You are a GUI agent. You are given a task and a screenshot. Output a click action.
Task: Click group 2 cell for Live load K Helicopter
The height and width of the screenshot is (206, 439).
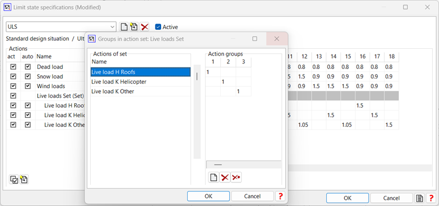coord(228,82)
